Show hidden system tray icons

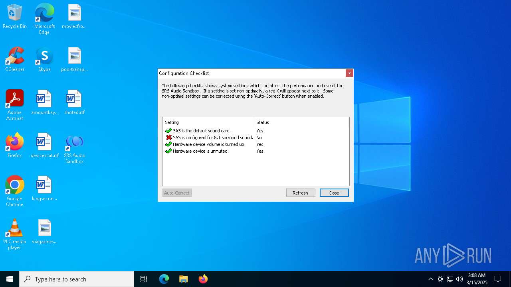(430, 279)
